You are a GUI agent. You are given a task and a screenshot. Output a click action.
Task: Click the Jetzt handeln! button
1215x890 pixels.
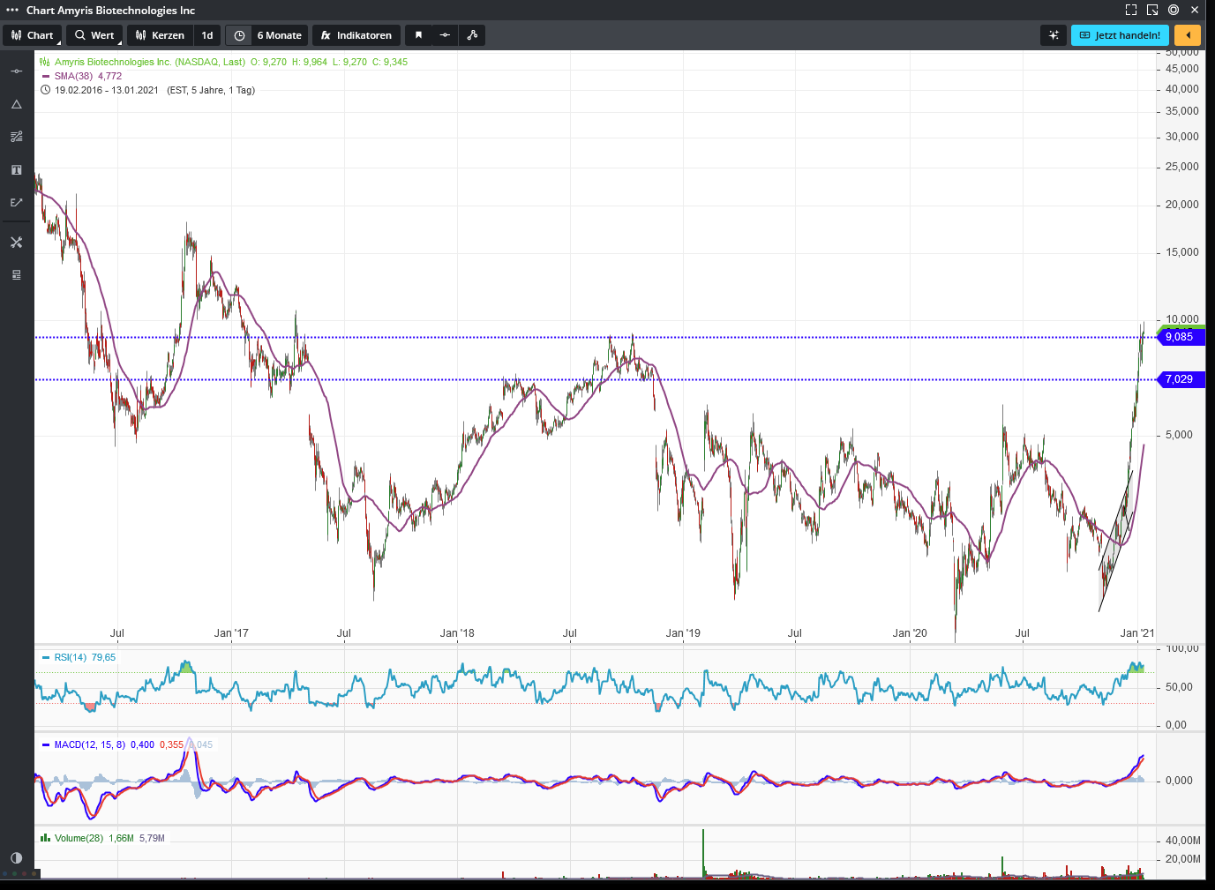(x=1120, y=35)
